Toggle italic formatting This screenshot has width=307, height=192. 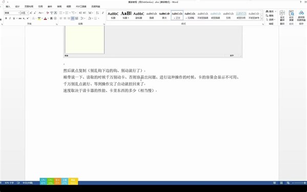point(10,18)
